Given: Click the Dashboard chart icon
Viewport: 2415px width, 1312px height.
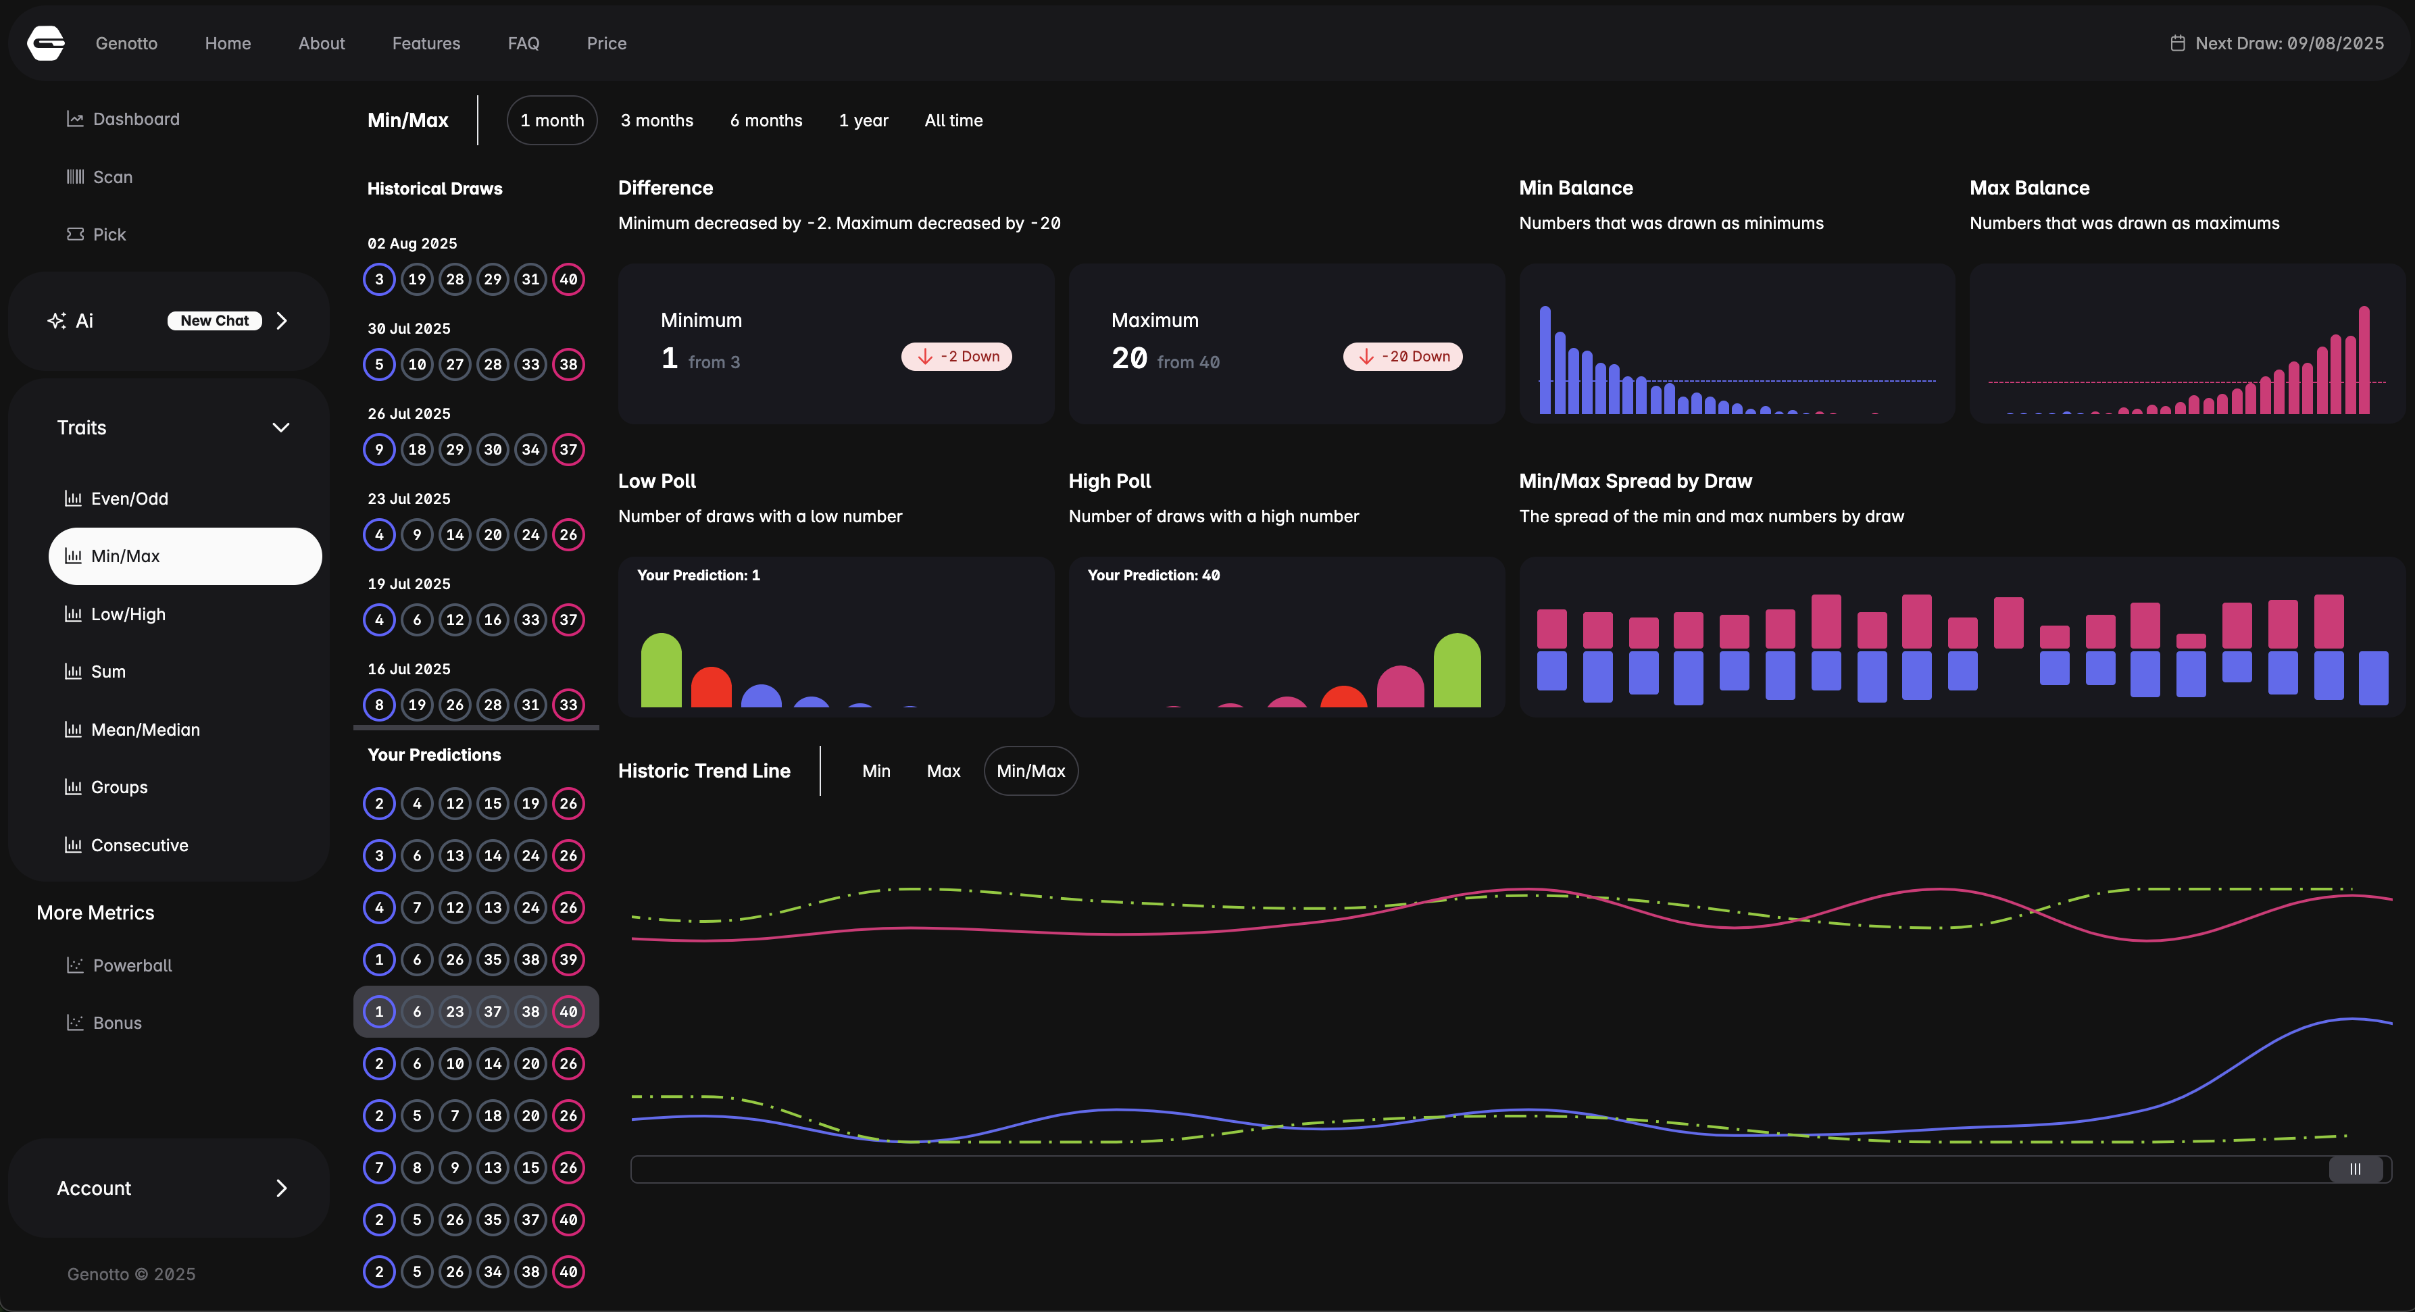Looking at the screenshot, I should 75,119.
